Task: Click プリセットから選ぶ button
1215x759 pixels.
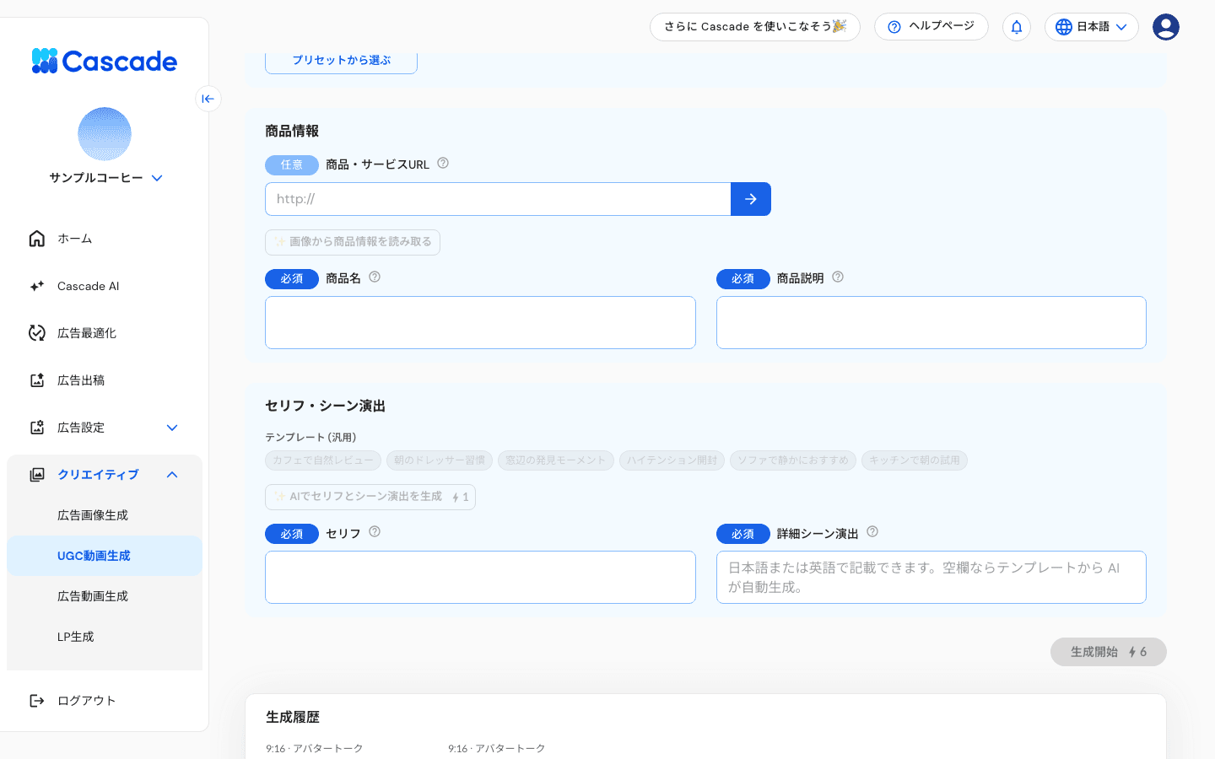Action: click(x=341, y=61)
